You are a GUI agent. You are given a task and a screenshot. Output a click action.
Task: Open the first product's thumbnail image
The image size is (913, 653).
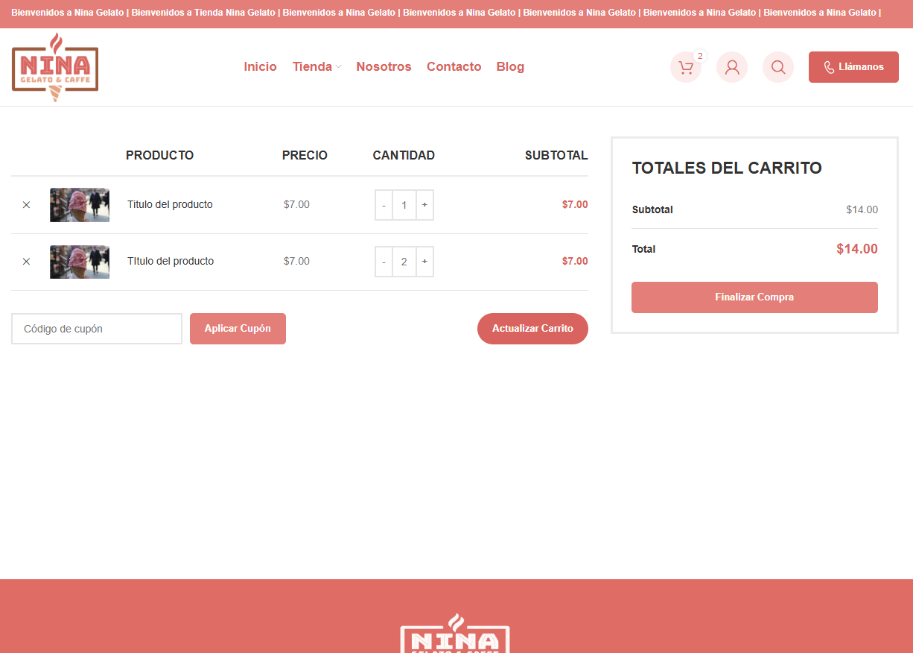click(80, 205)
